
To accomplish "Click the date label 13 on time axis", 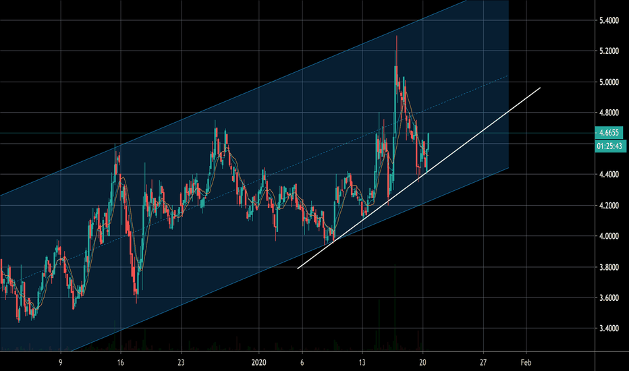I will [362, 363].
